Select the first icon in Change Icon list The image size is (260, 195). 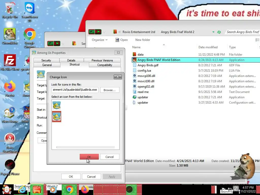(x=57, y=105)
